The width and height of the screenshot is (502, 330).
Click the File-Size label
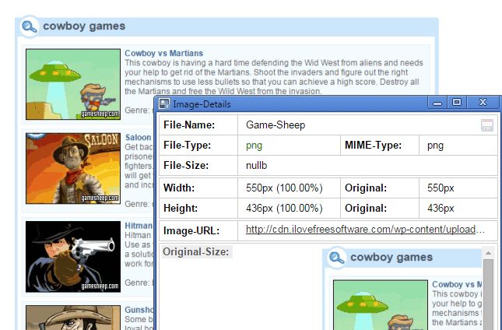186,166
